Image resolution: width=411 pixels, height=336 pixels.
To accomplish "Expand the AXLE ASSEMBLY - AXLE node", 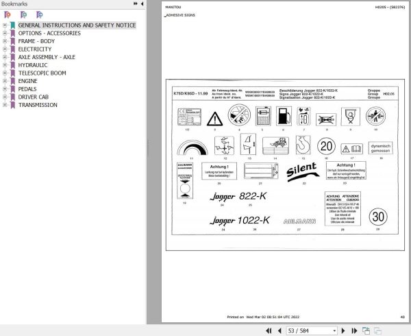I will point(5,57).
